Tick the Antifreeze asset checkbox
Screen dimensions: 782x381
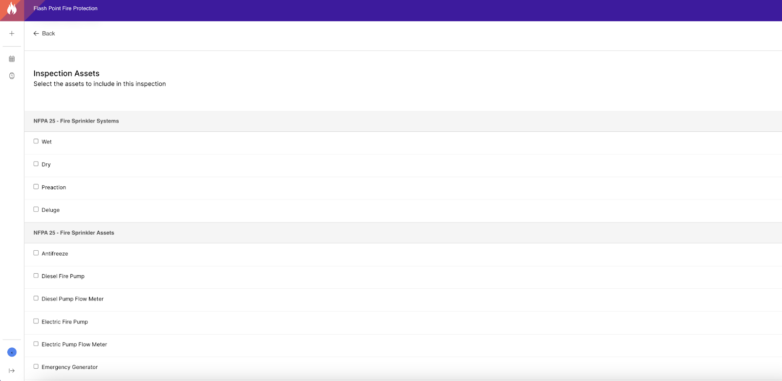tap(36, 253)
